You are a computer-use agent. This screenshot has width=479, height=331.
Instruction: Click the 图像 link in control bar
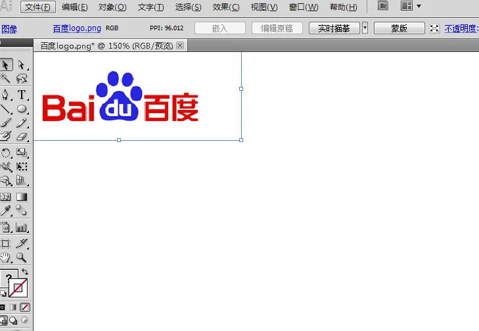coord(9,29)
